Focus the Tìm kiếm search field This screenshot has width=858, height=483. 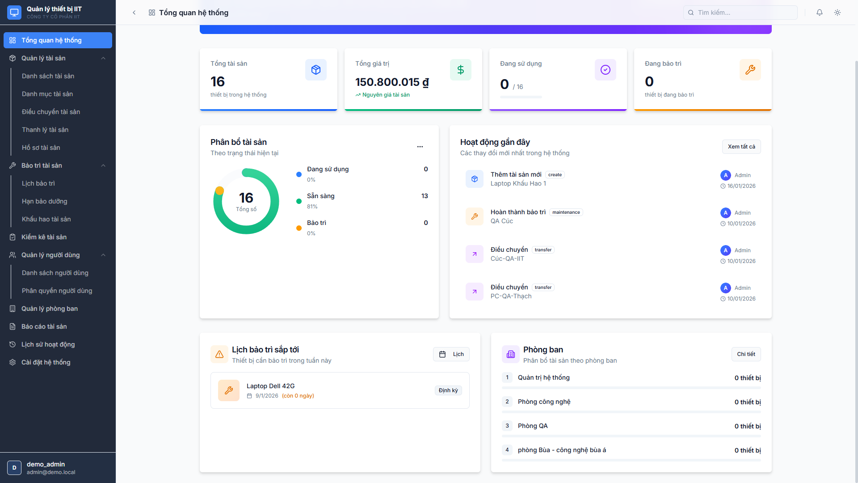click(740, 13)
